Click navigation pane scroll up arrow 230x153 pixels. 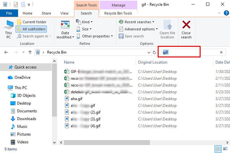click(x=54, y=61)
